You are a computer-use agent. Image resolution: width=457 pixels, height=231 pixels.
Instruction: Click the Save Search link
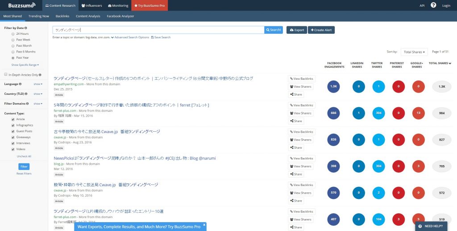161,37
